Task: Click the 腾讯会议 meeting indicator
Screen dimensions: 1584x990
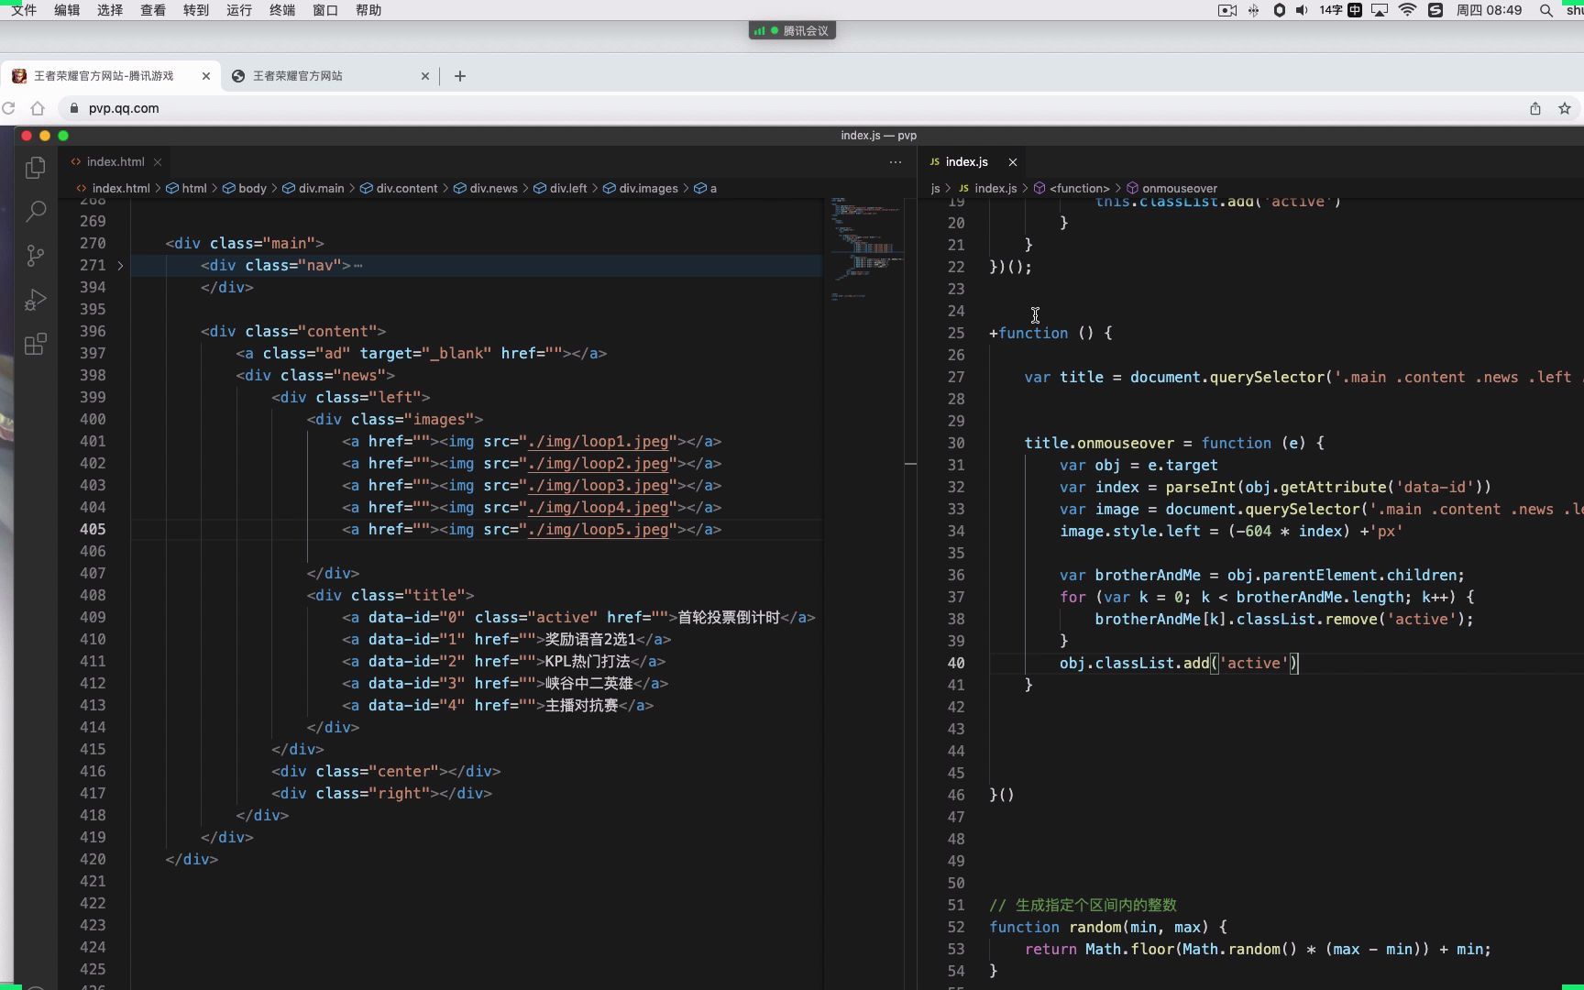Action: click(x=792, y=30)
